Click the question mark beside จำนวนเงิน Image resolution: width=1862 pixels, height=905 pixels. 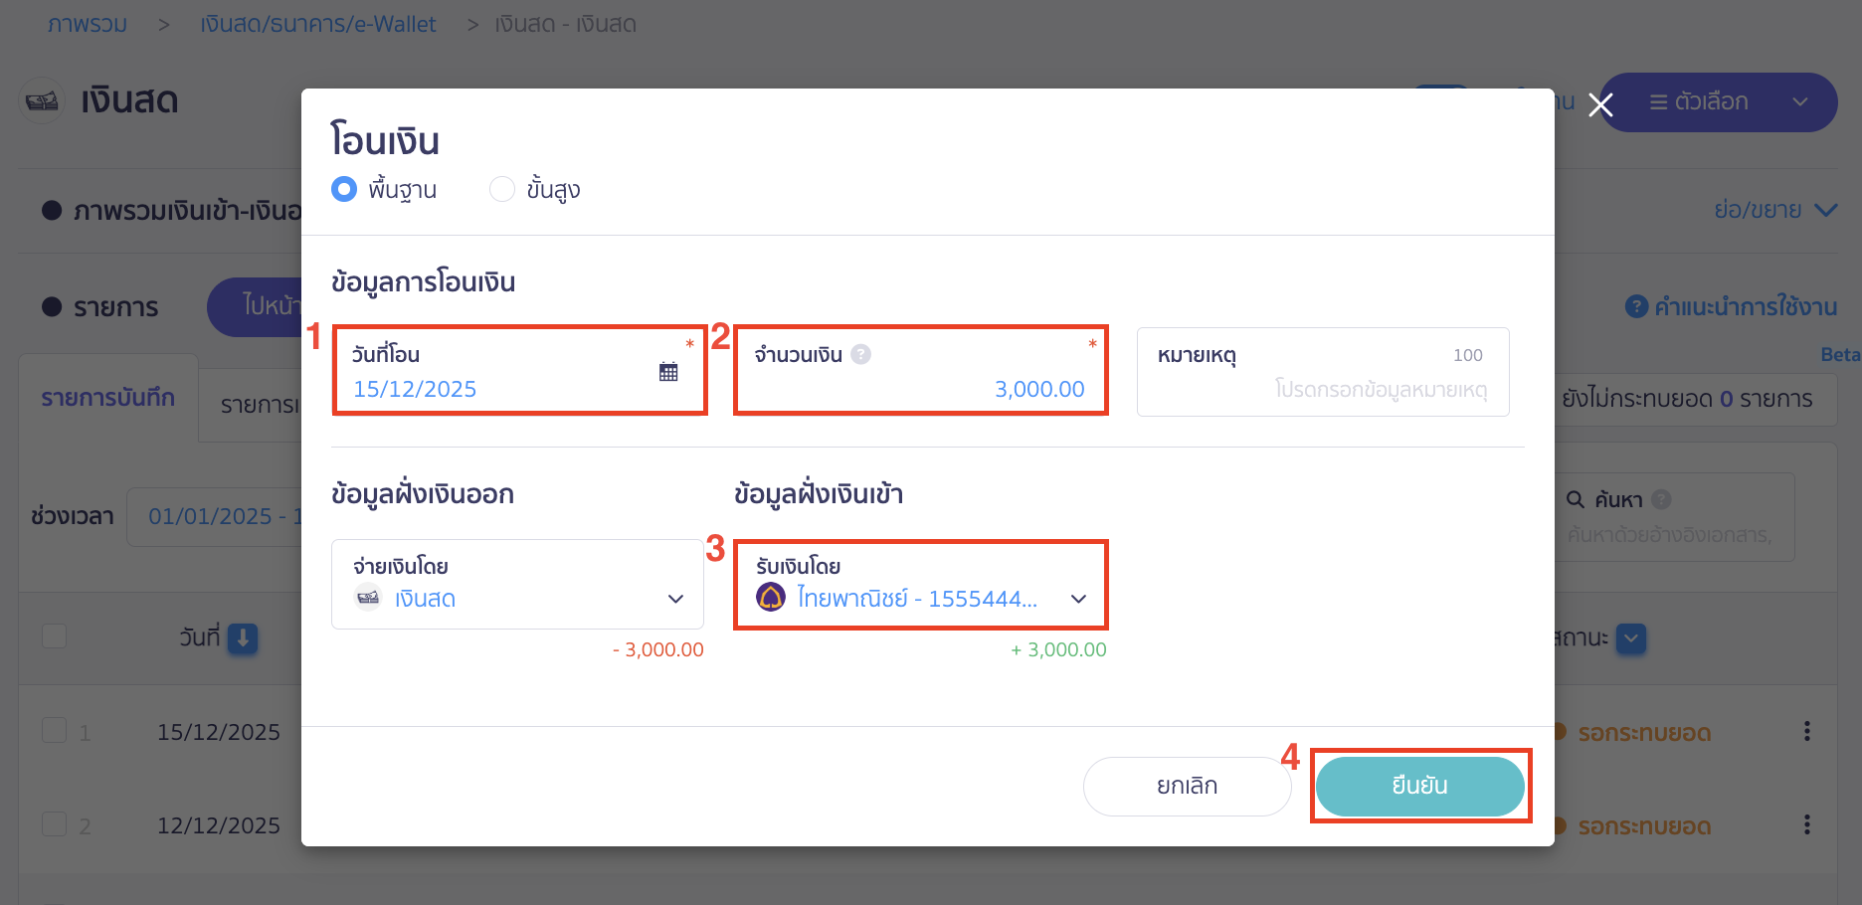click(859, 353)
